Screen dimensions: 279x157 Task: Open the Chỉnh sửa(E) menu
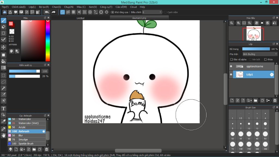[x=19, y=7]
